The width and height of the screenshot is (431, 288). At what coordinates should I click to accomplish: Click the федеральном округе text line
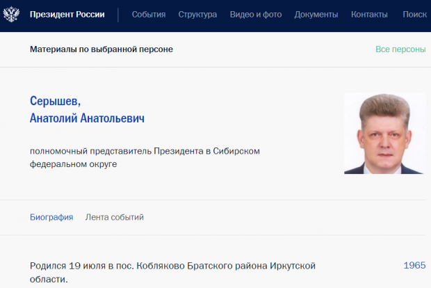[x=74, y=164]
